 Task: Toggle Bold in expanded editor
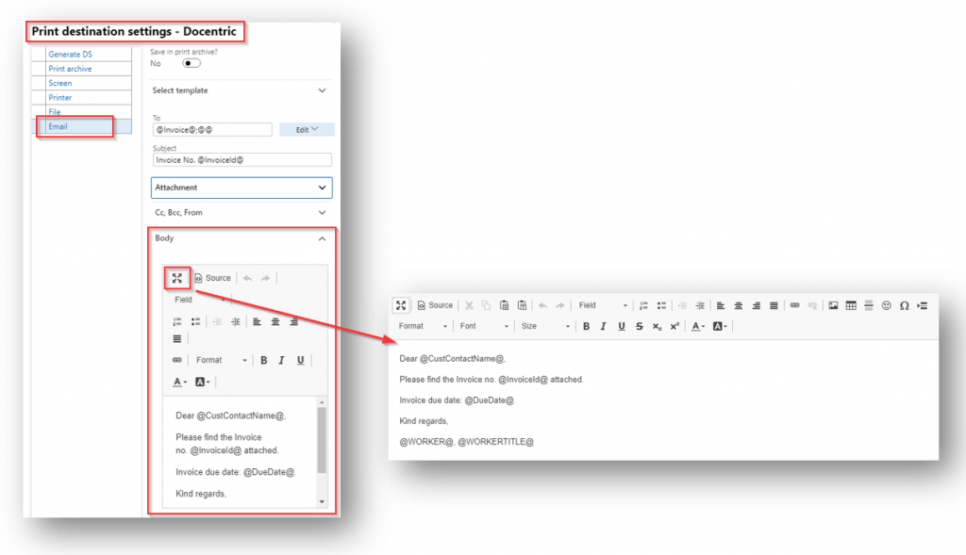[x=586, y=326]
